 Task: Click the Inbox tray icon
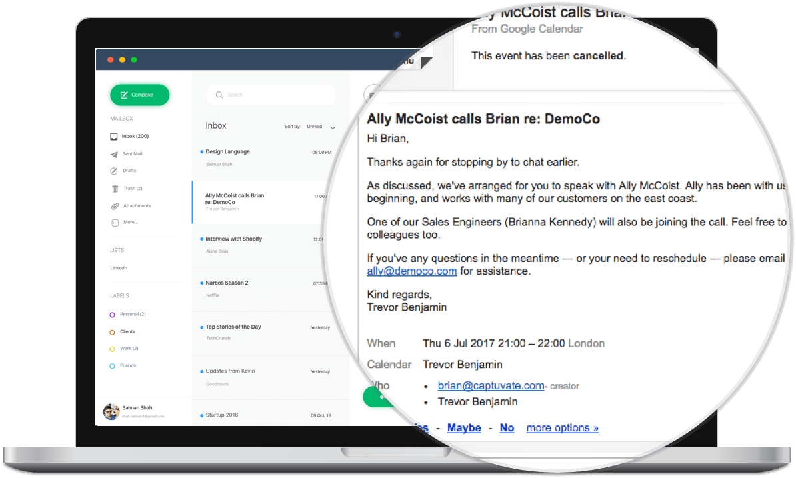click(x=114, y=137)
